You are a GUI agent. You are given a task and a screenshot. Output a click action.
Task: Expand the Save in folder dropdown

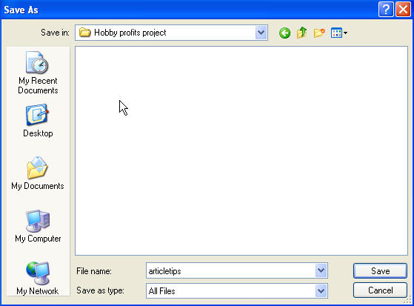click(261, 33)
